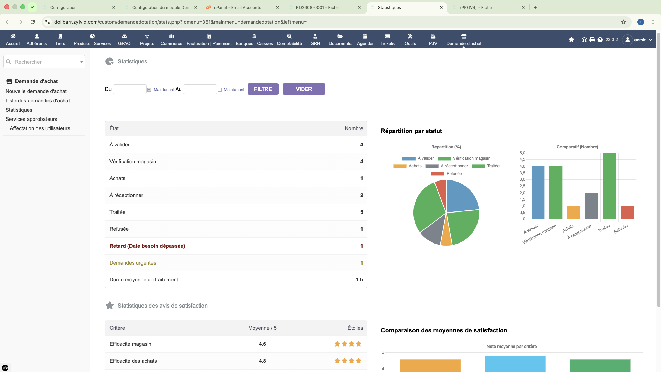Toggle the Traitée legend entry in pie chart
661x372 pixels.
pos(485,166)
